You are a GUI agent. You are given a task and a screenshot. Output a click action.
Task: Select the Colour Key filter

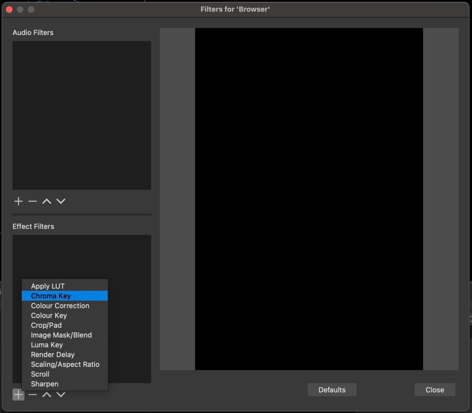(49, 315)
